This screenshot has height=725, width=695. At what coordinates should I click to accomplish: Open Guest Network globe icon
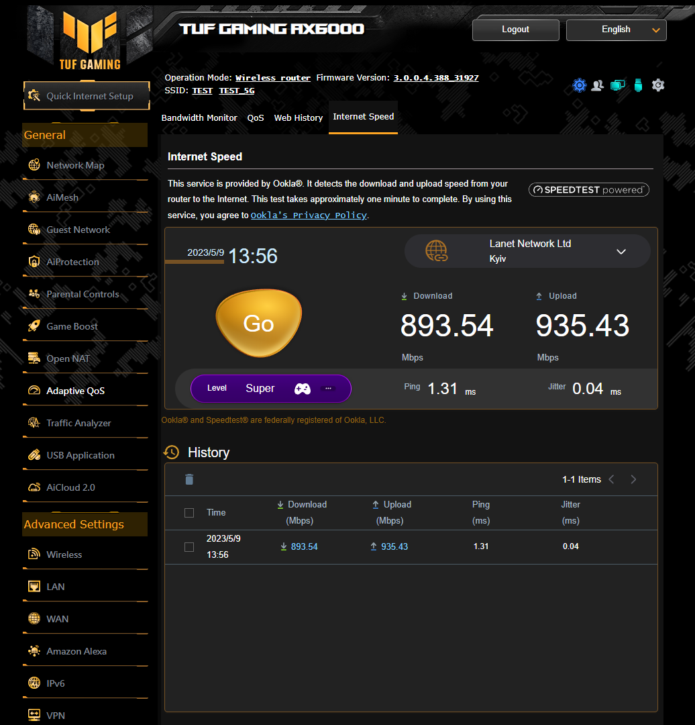point(34,230)
